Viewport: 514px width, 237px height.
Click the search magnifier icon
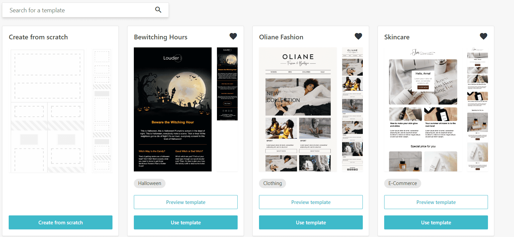(158, 10)
